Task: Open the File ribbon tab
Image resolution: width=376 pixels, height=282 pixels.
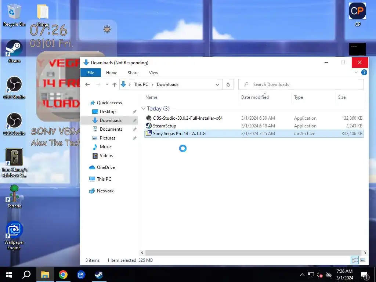Action: pos(91,73)
